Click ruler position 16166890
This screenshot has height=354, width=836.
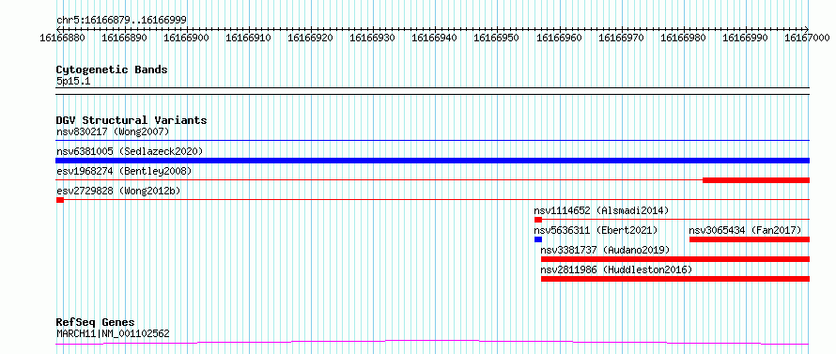(x=125, y=38)
